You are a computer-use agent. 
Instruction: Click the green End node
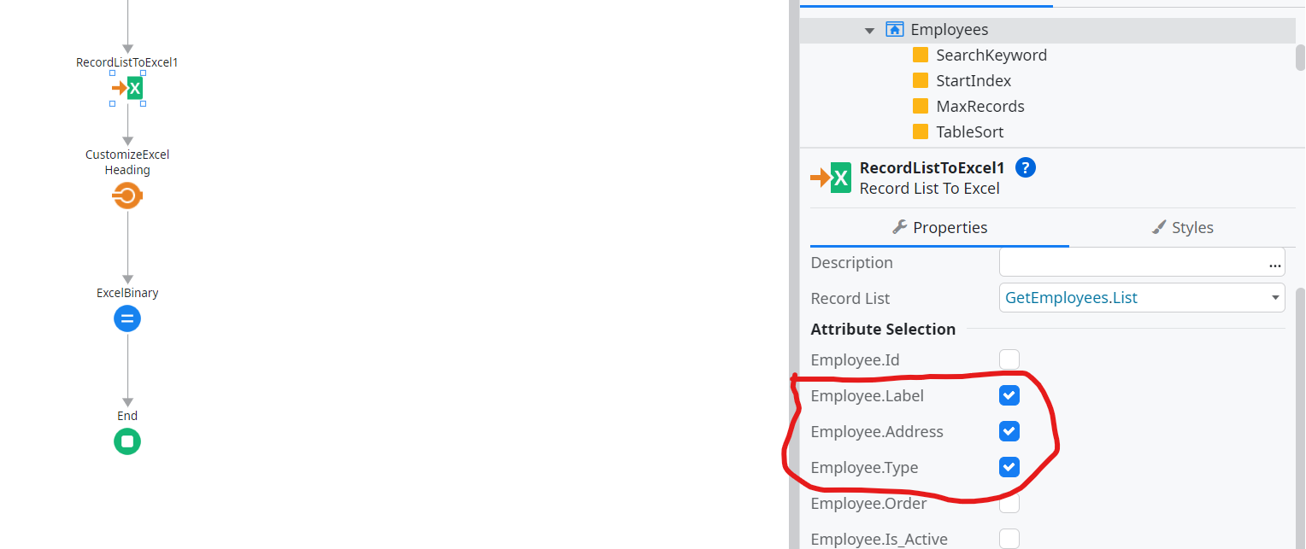click(127, 441)
